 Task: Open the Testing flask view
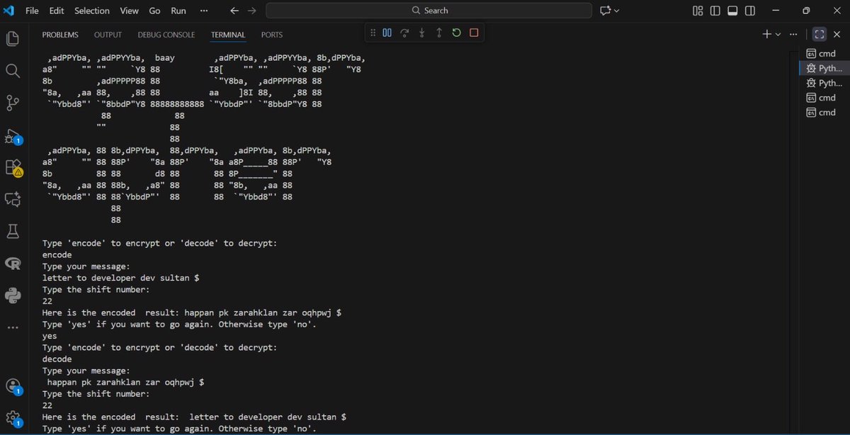[12, 231]
